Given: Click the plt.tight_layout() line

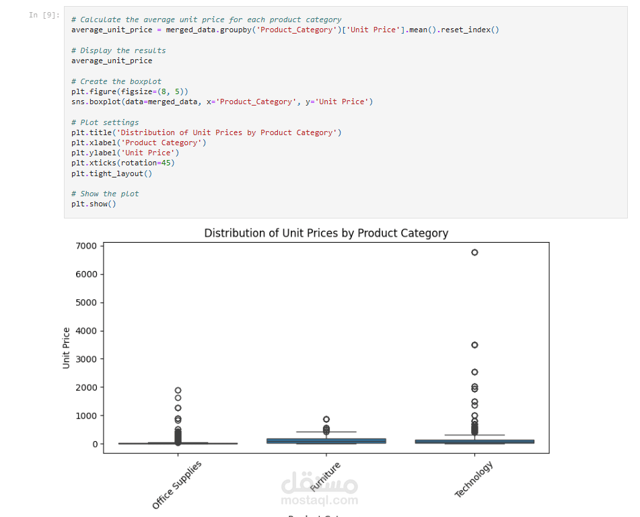Looking at the screenshot, I should [x=112, y=173].
